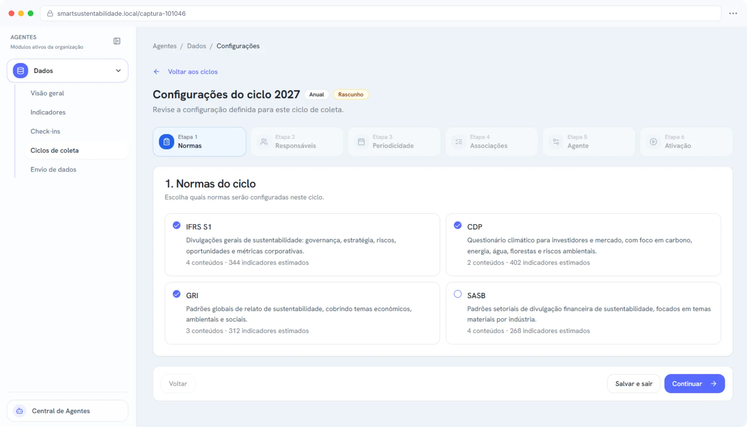Click the macOS yellow minimize window button
This screenshot has height=427, width=747.
pyautogui.click(x=21, y=13)
